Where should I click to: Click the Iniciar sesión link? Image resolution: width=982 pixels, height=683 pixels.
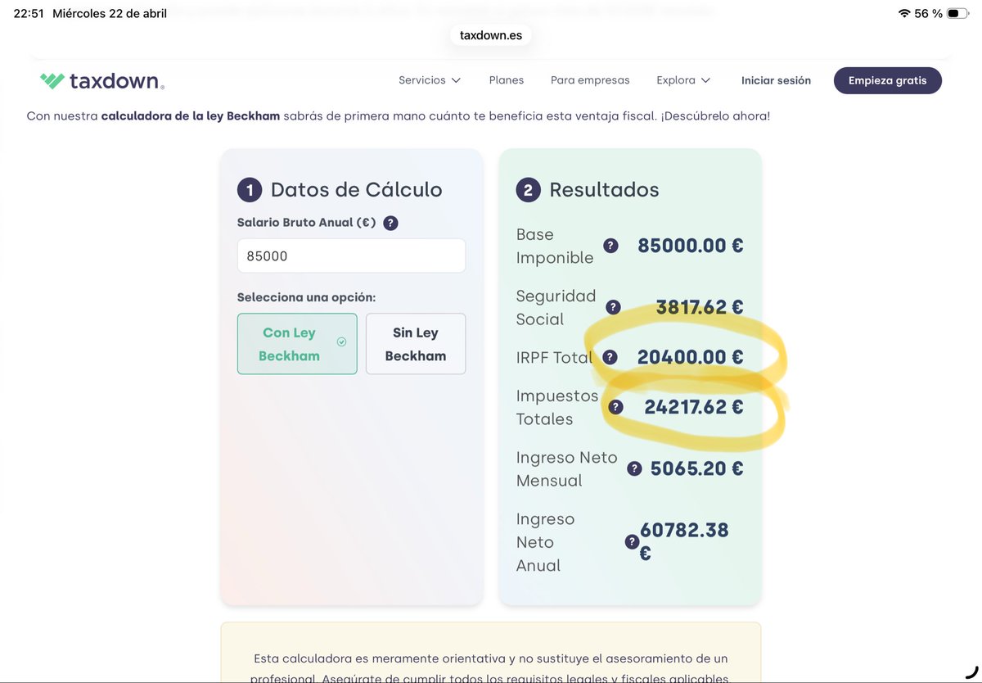776,80
